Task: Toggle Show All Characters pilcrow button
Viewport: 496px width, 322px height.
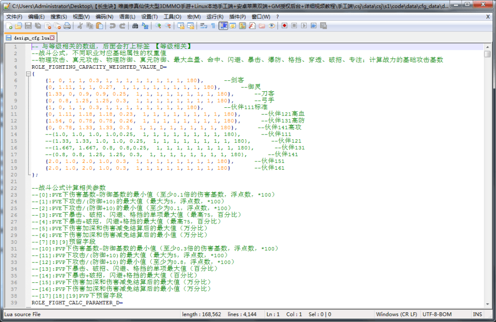Action: click(x=213, y=26)
